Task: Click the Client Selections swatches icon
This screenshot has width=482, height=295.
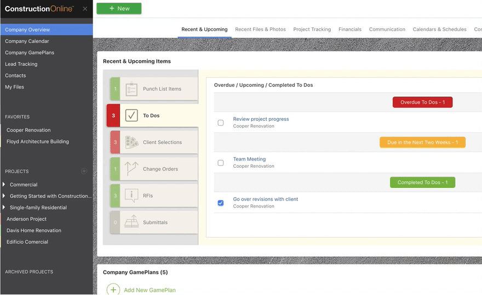Action: tap(131, 142)
